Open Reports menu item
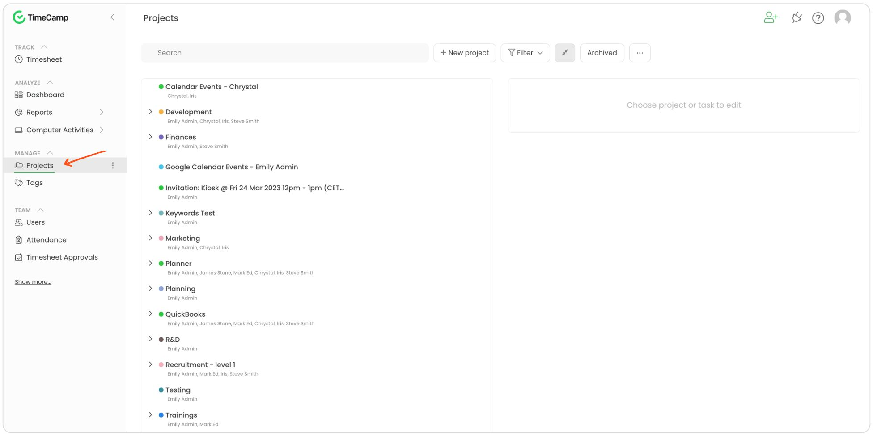The width and height of the screenshot is (873, 436). point(39,112)
